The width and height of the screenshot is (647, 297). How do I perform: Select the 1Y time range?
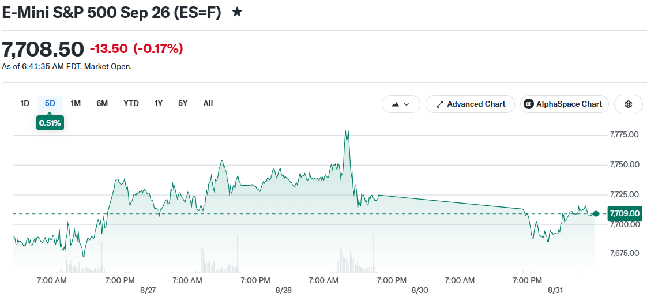[159, 104]
